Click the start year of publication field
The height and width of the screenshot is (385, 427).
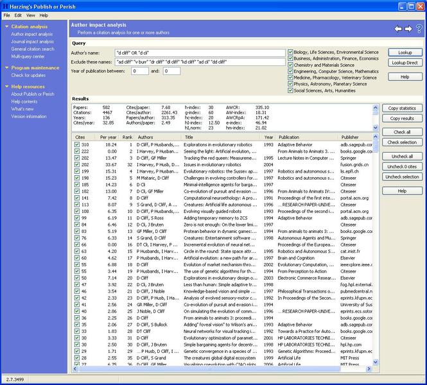tap(140, 71)
